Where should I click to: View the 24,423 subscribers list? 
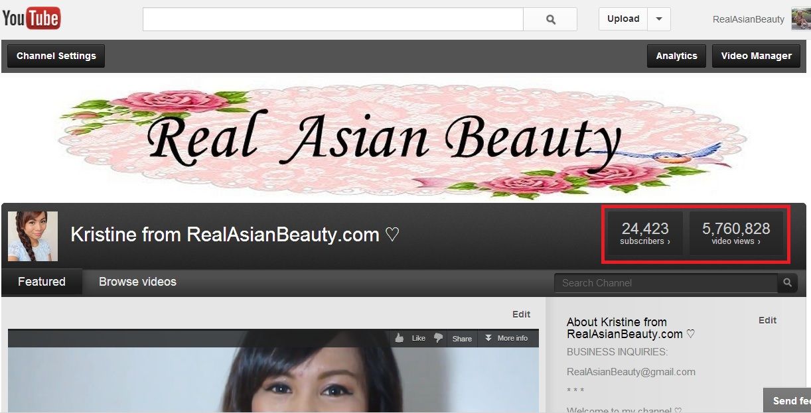pos(645,233)
